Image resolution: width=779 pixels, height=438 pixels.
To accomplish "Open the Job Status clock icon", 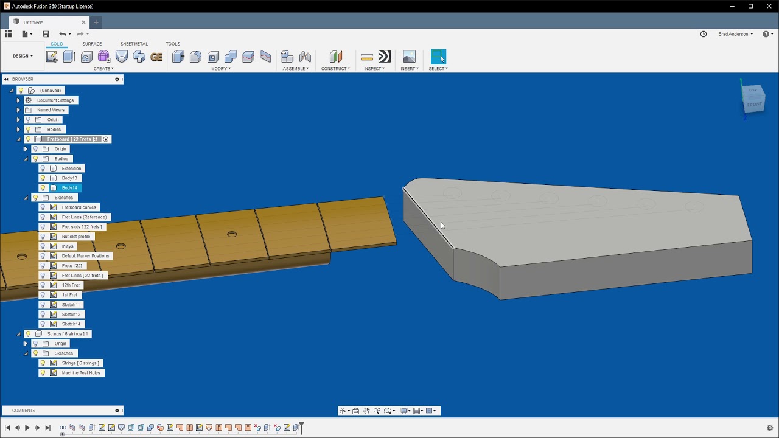I will (x=704, y=34).
